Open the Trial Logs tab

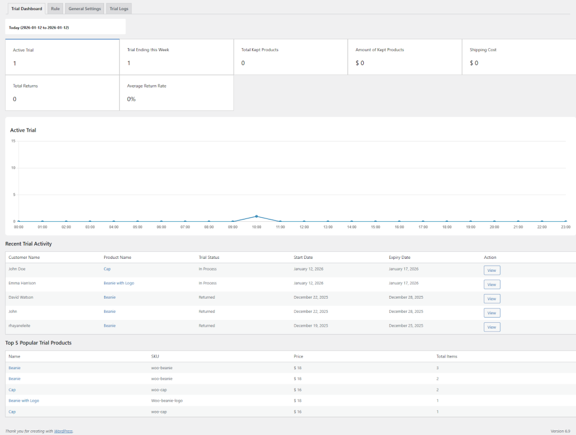[119, 9]
